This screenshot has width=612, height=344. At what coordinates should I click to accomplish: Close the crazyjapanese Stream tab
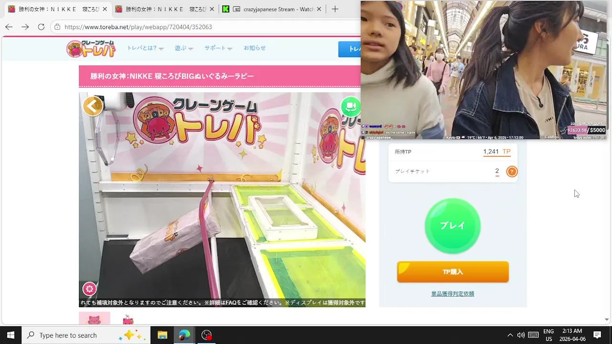[x=319, y=9]
